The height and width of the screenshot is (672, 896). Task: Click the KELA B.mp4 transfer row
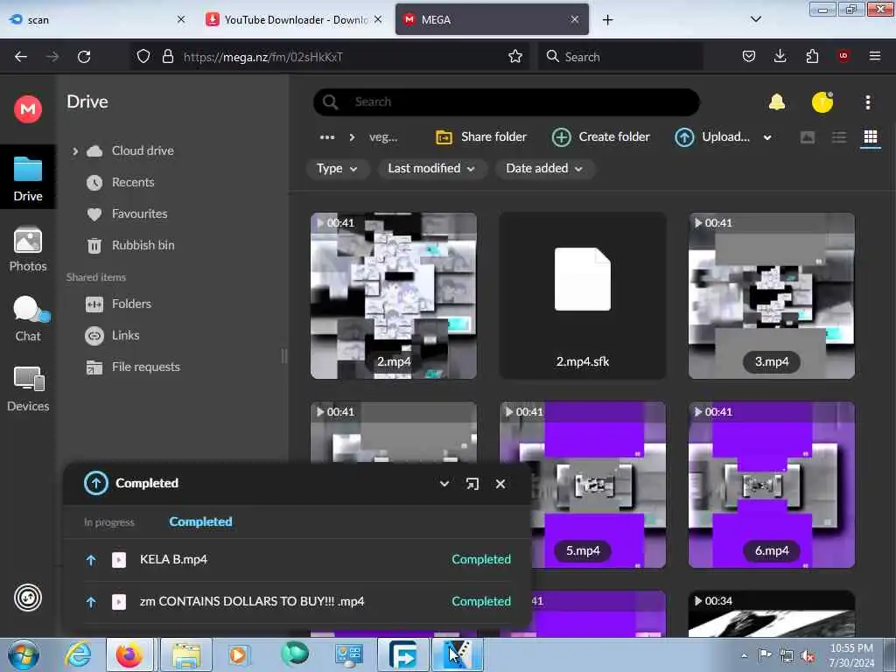(x=297, y=559)
